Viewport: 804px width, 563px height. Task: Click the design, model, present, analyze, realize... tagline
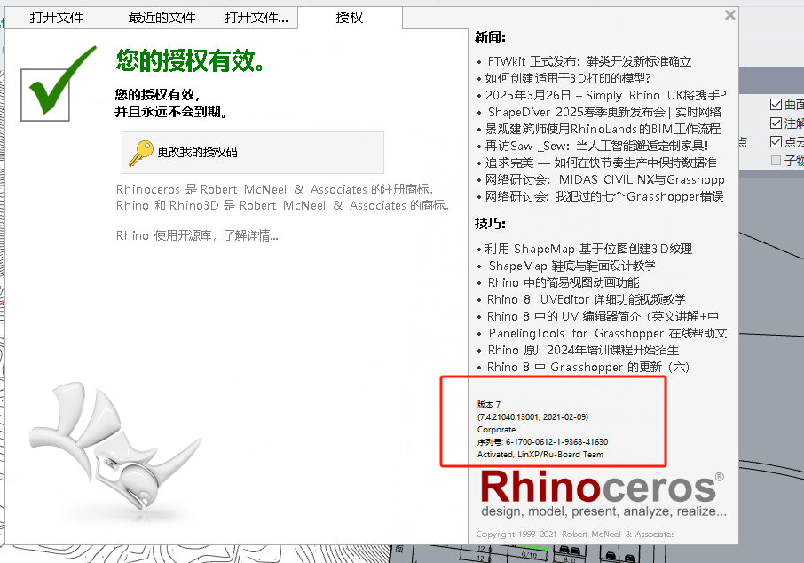[x=603, y=511]
